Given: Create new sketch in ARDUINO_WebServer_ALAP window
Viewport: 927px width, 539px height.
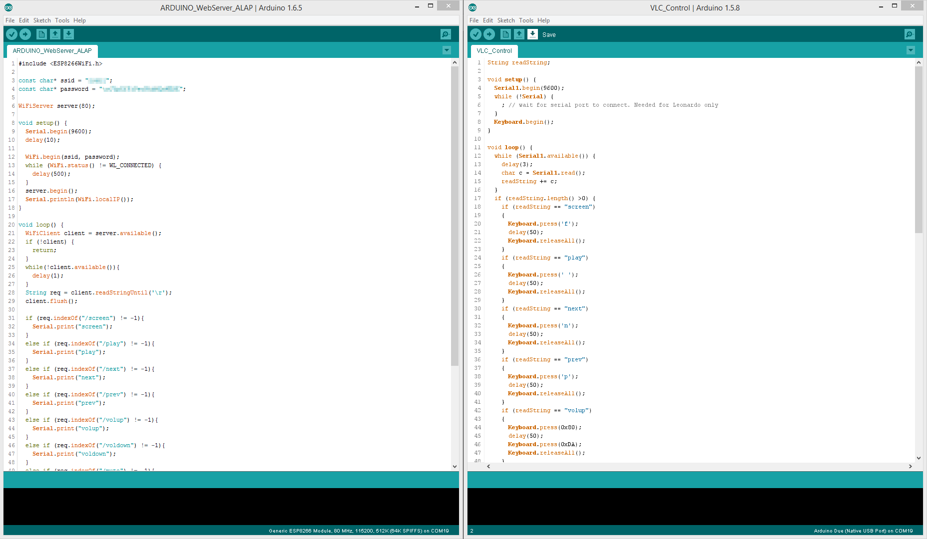Looking at the screenshot, I should click(41, 34).
